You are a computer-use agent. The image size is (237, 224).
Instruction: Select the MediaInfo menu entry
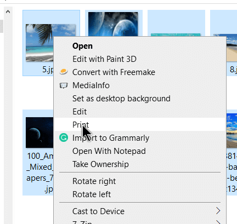coord(140,85)
